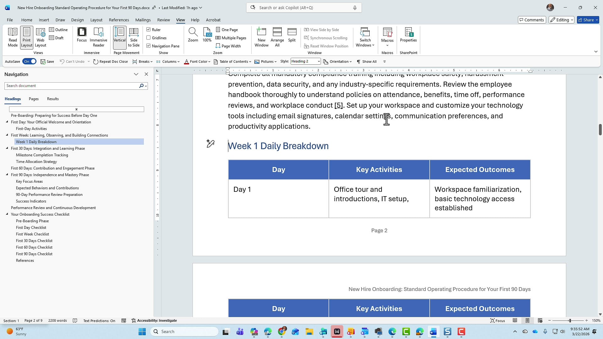Screen dimensions: 603x339
Task: Split the document window
Action: click(292, 35)
